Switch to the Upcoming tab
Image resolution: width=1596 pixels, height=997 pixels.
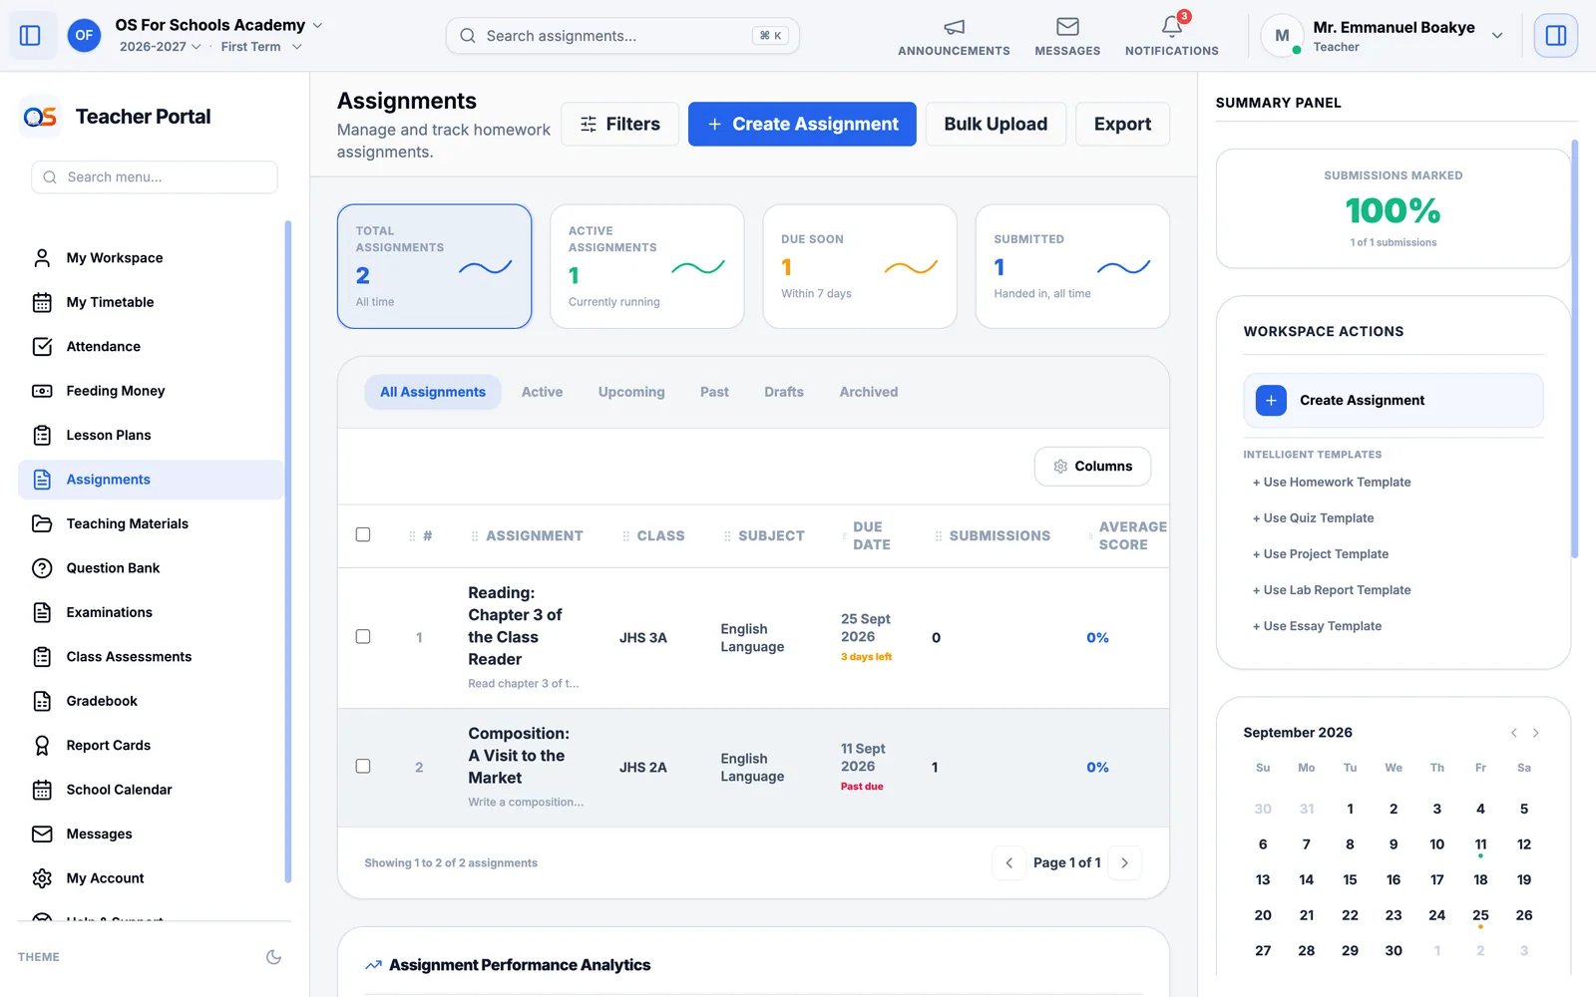pos(631,392)
